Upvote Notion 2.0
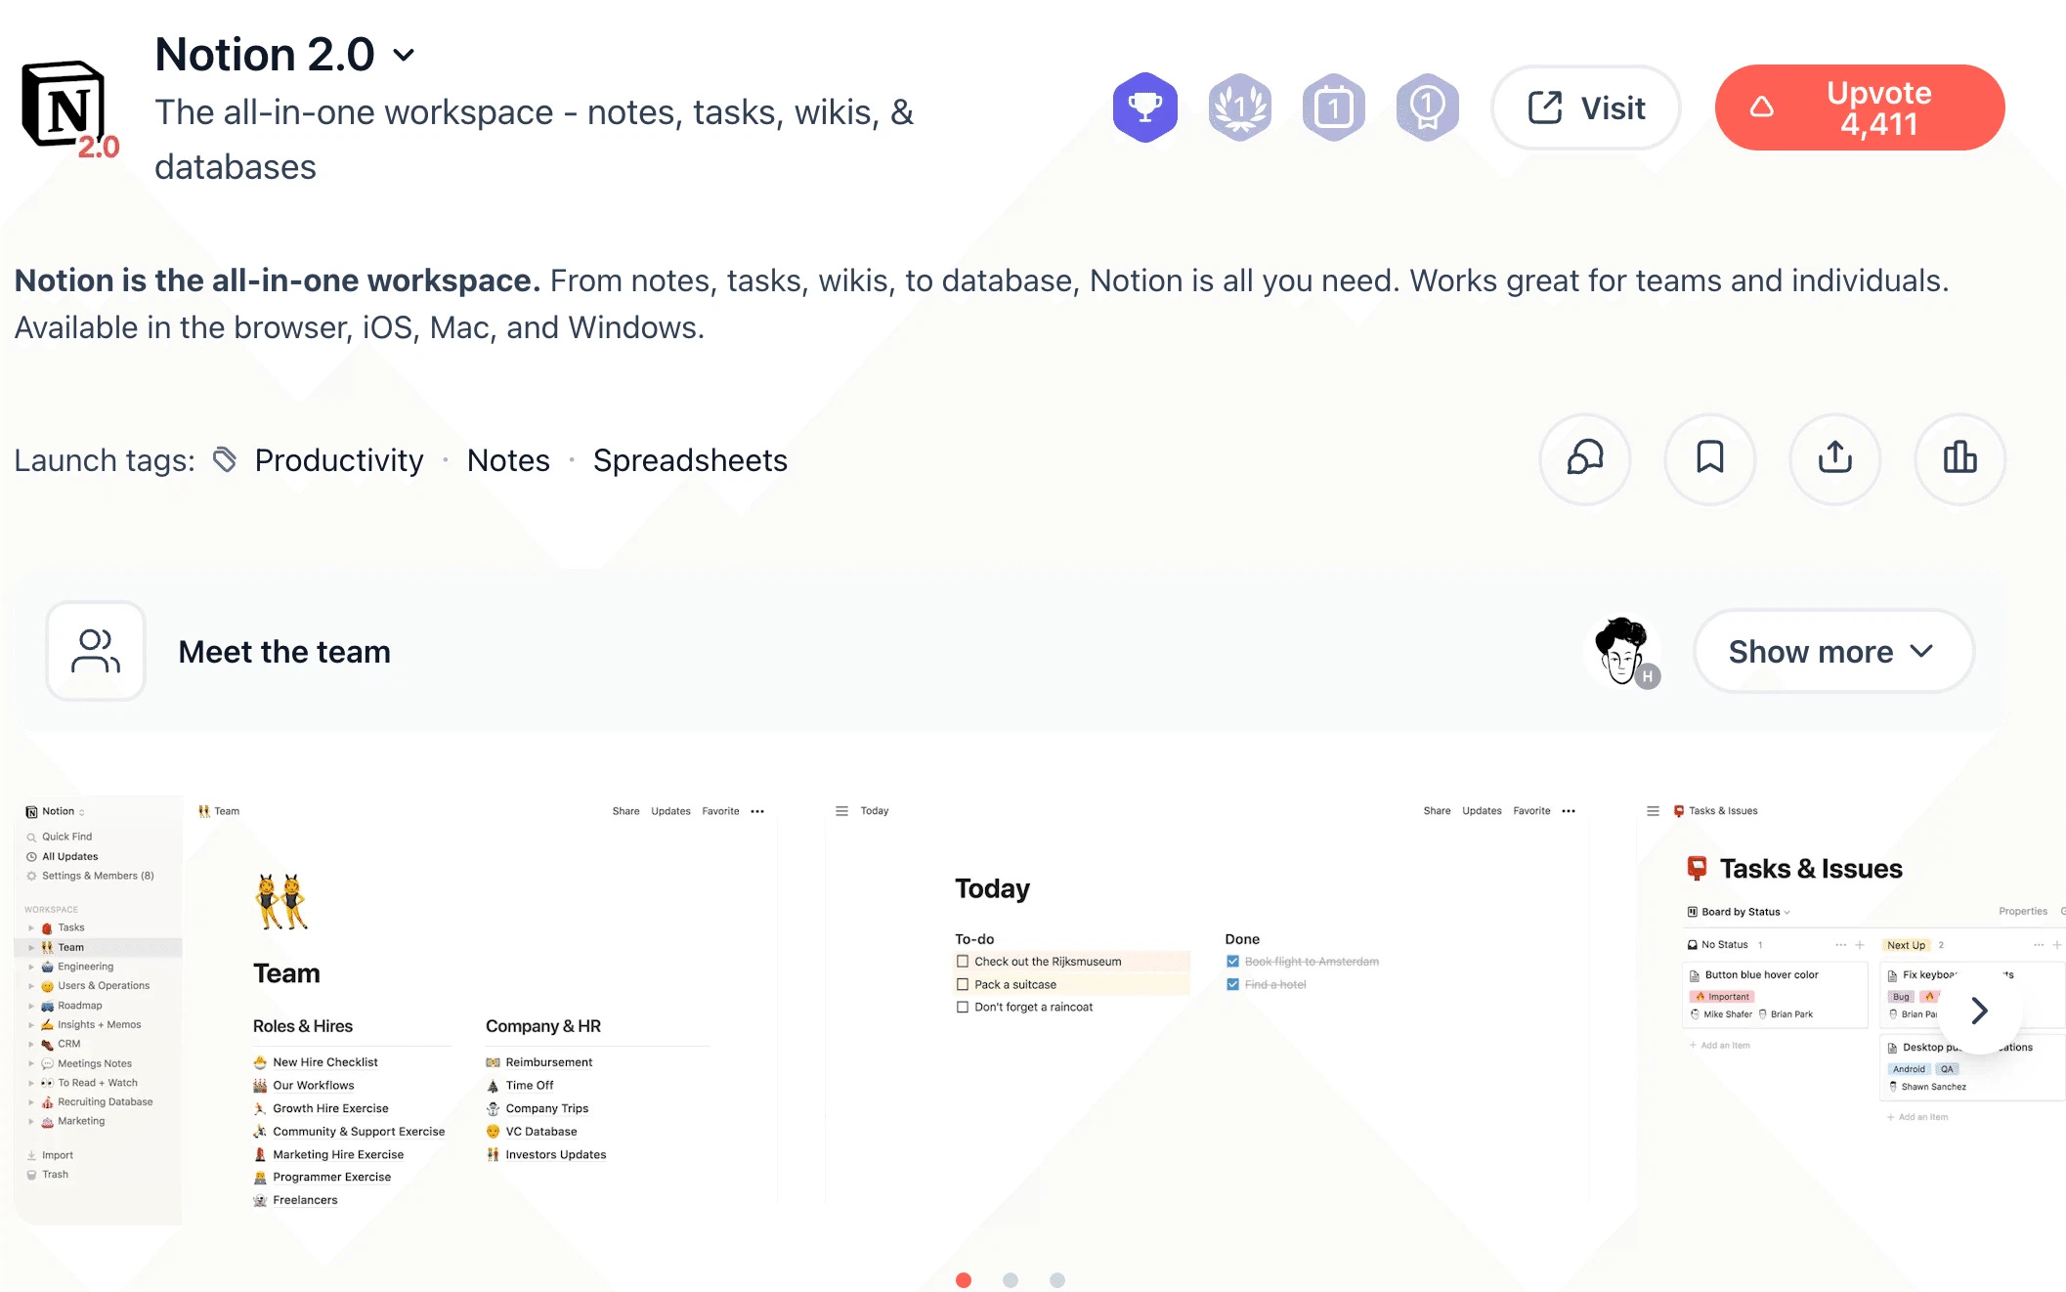Image resolution: width=2066 pixels, height=1292 pixels. pyautogui.click(x=1860, y=108)
